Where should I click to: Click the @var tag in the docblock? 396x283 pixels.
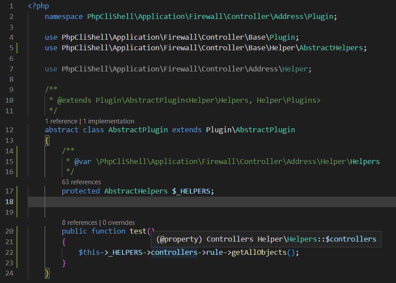click(x=82, y=161)
